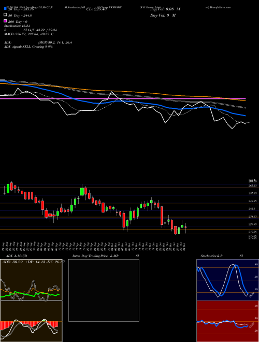This screenshot has height=342, width=259.
Task: Click the 234.63 price axis label
Action: click(252, 217)
